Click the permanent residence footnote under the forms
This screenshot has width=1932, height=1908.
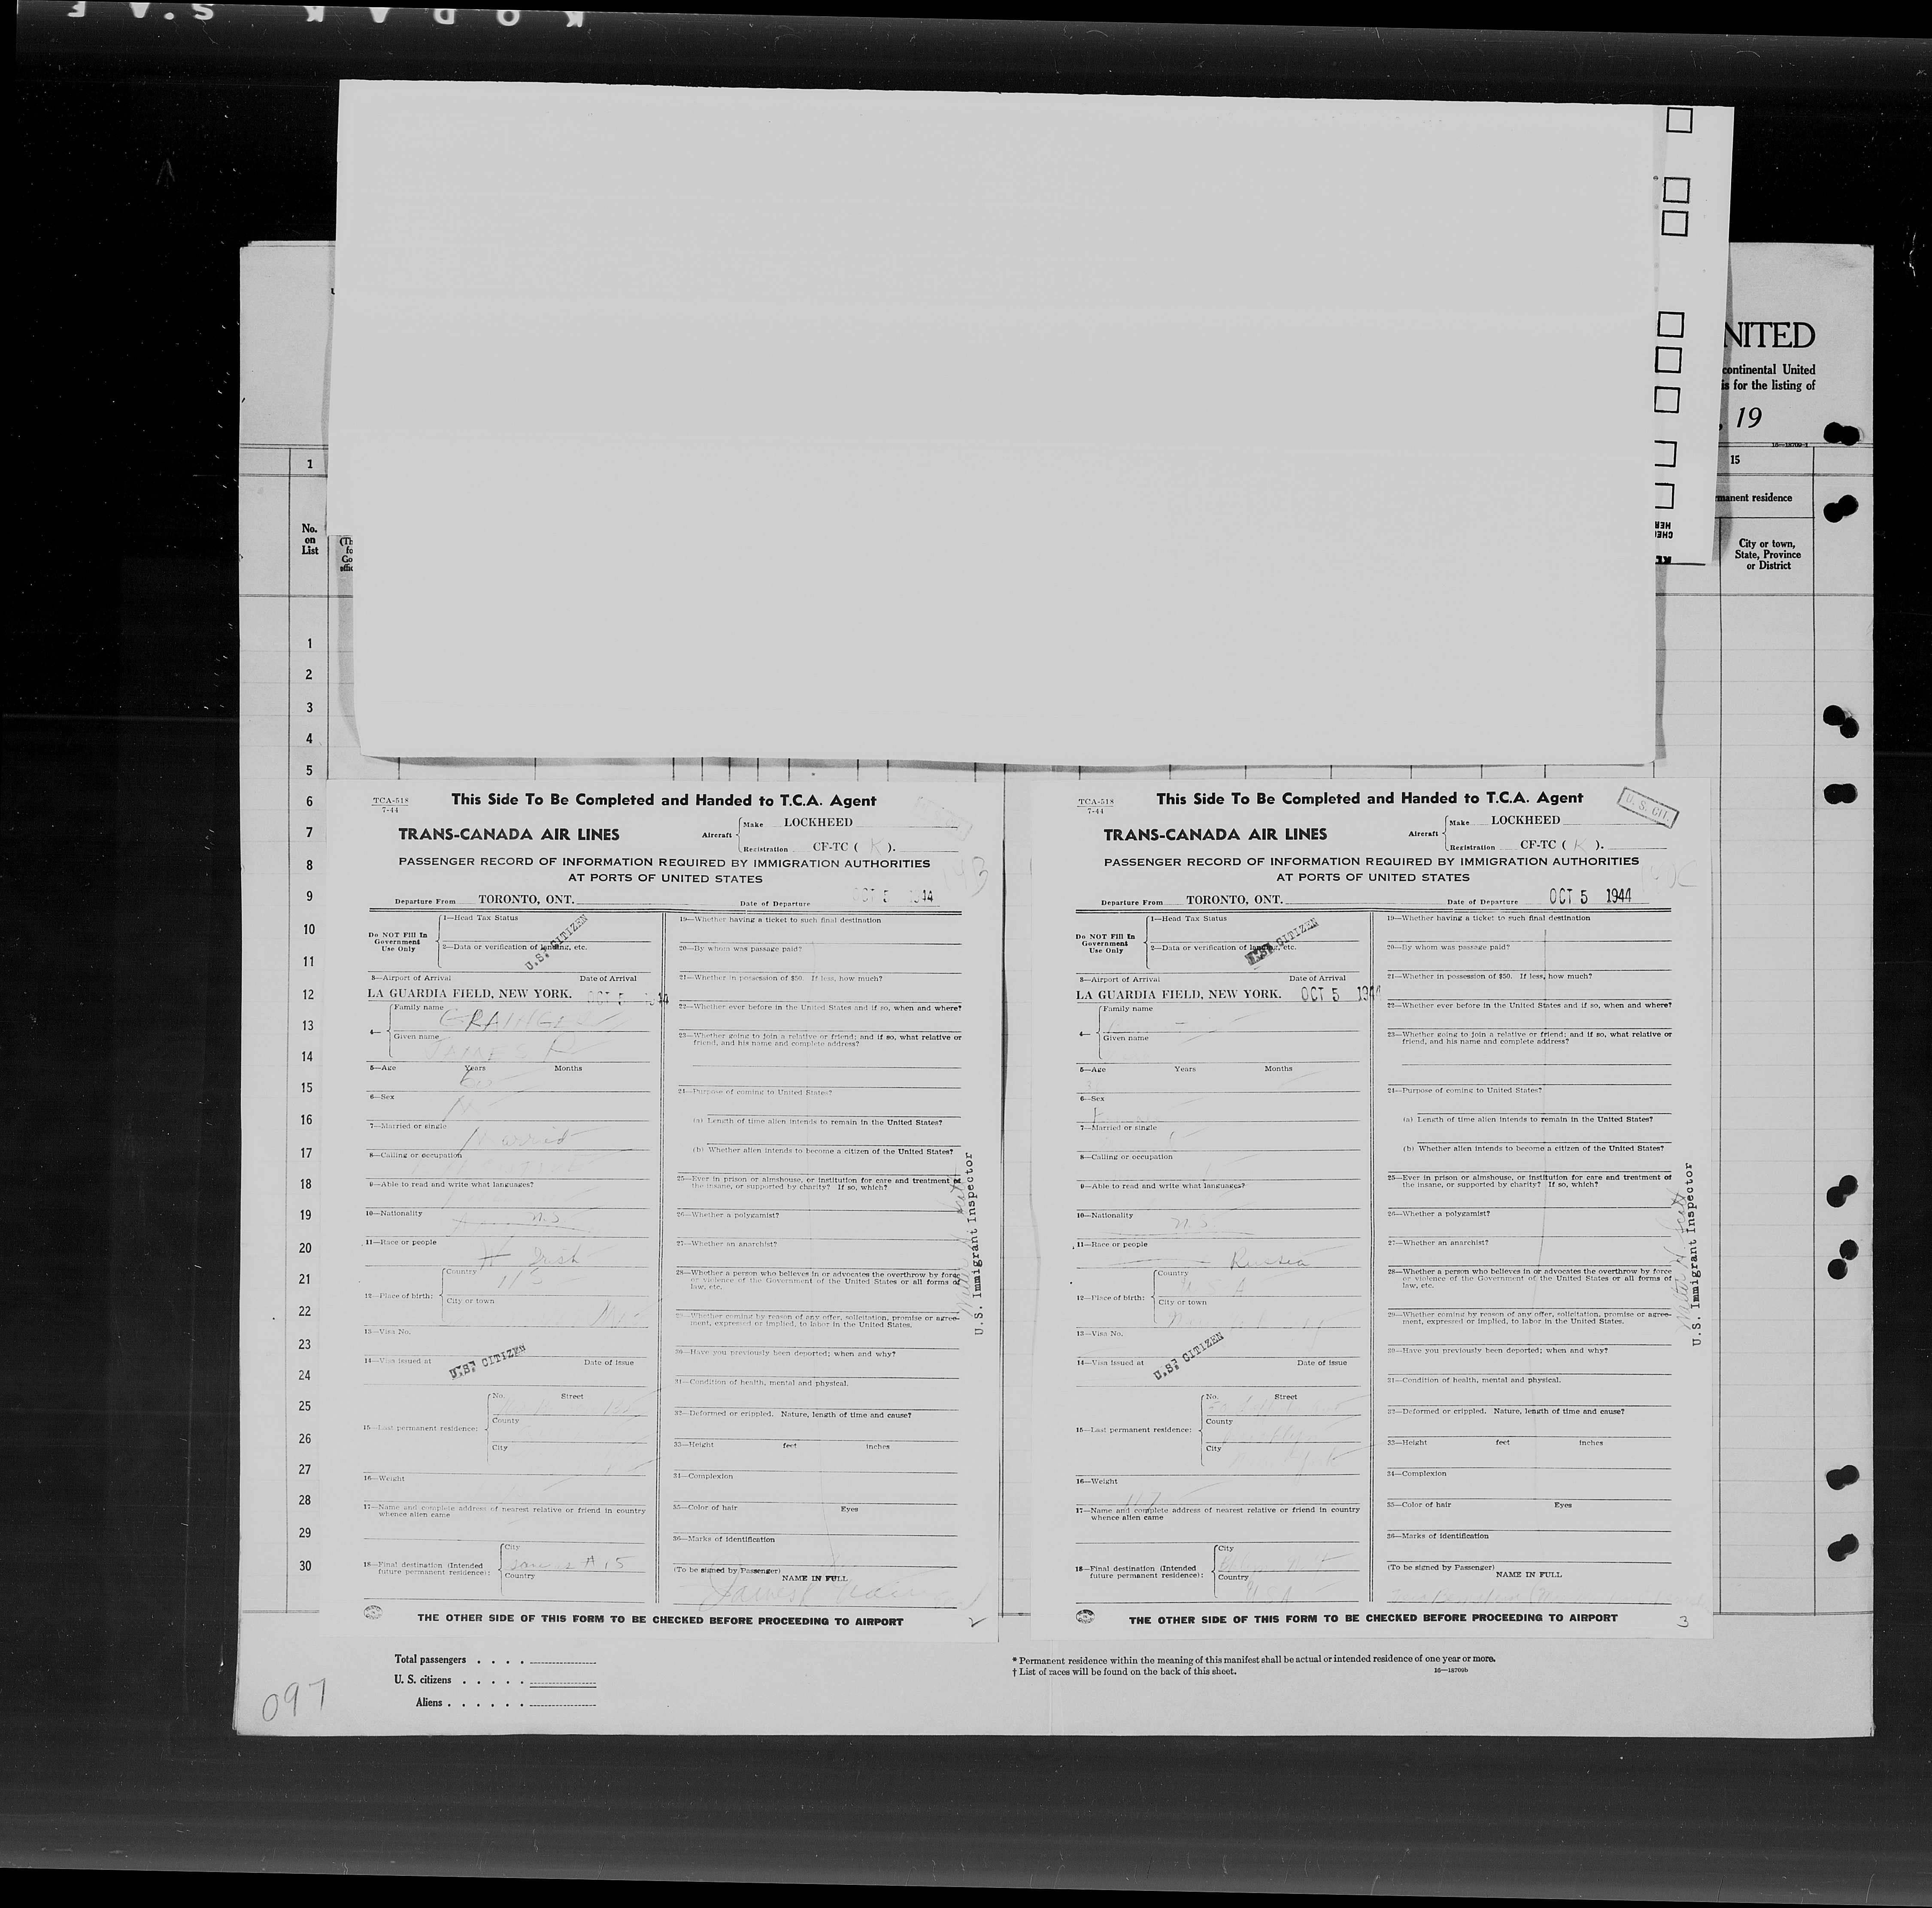coord(1253,1659)
